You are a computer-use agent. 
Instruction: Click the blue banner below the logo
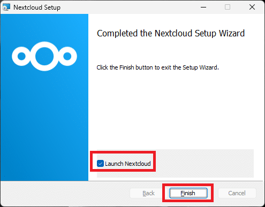(x=44, y=125)
